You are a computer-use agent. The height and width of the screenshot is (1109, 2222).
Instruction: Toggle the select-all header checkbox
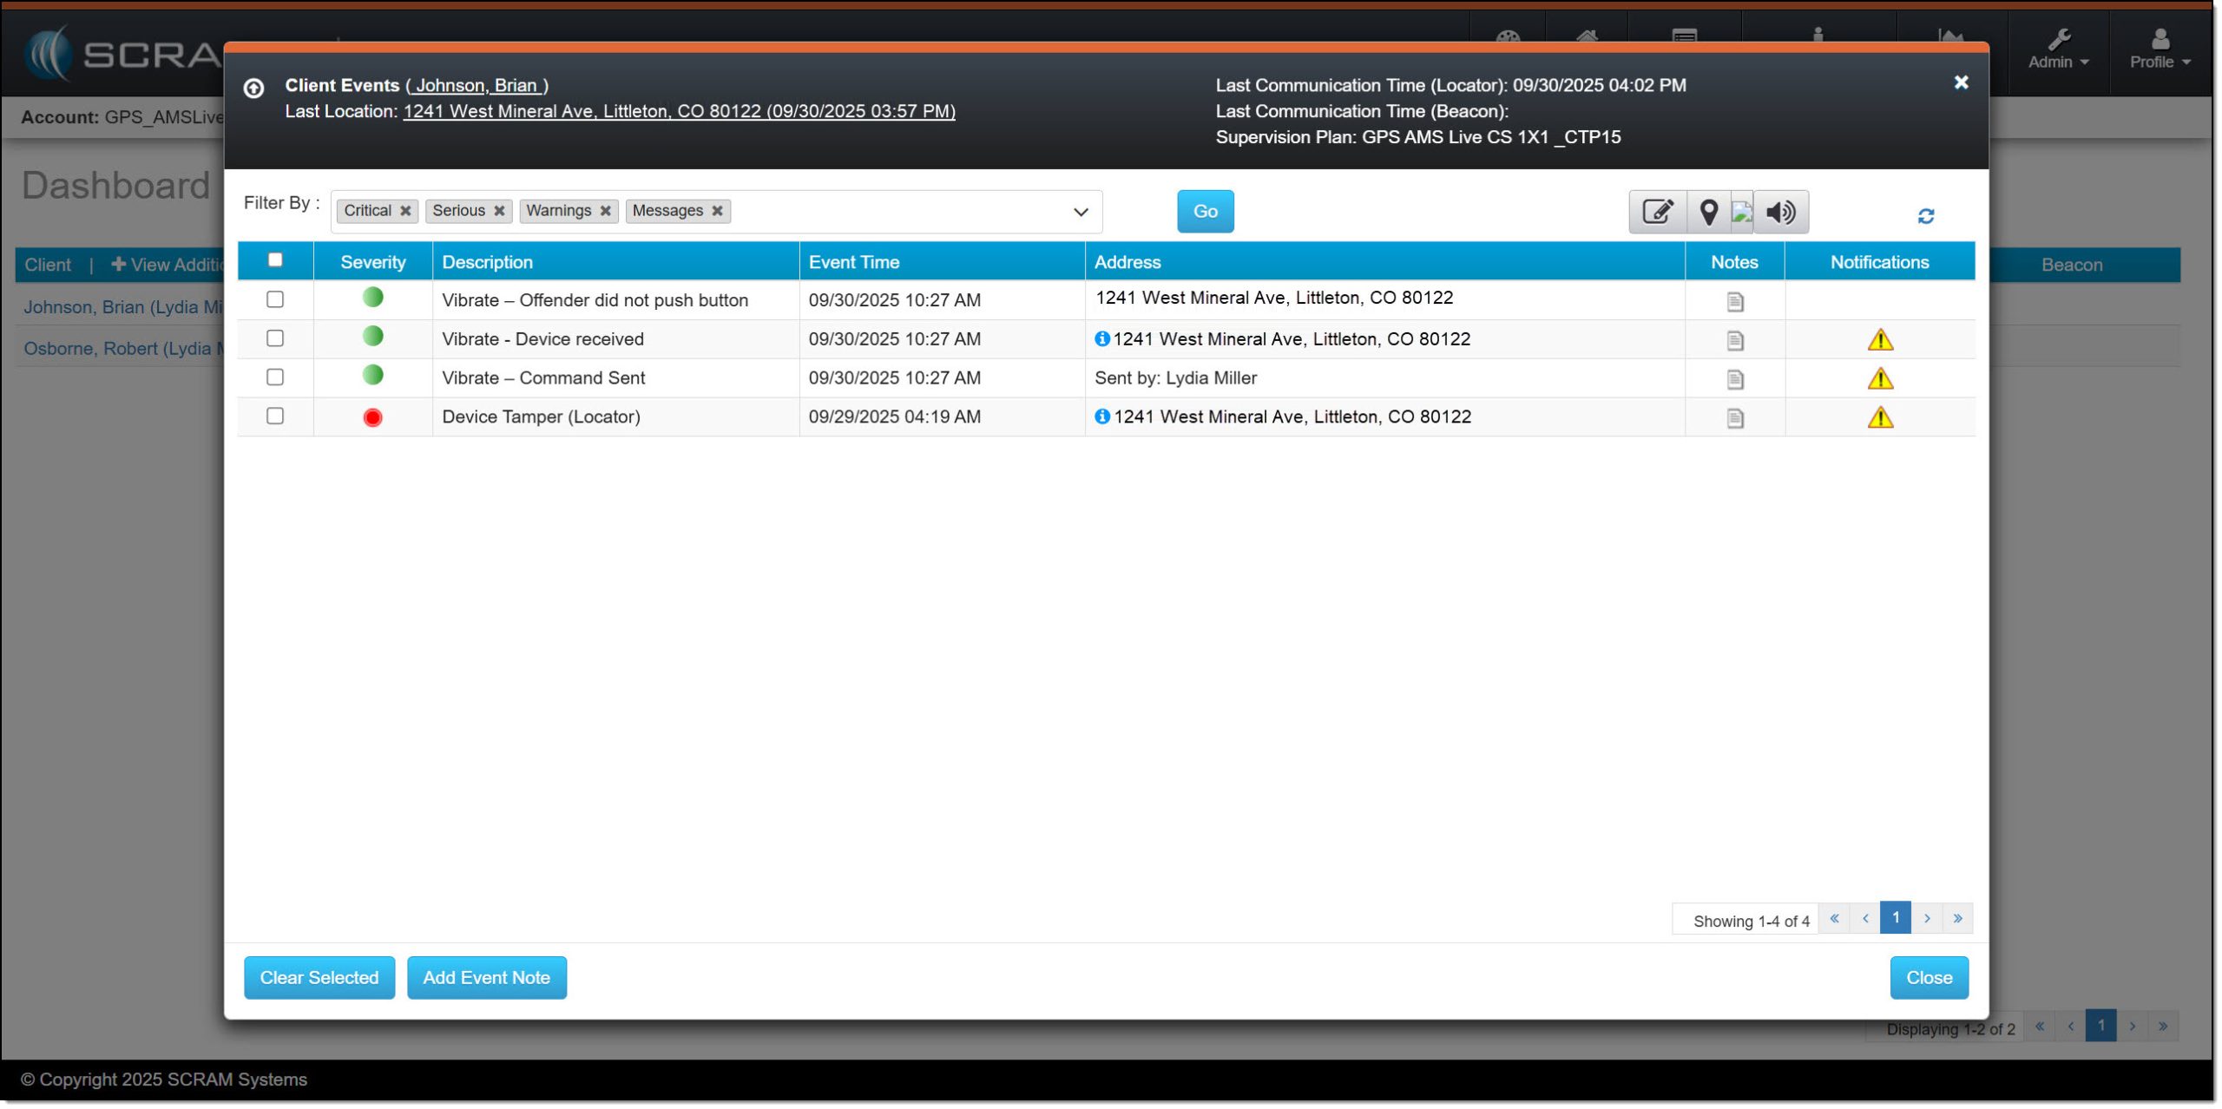point(275,260)
